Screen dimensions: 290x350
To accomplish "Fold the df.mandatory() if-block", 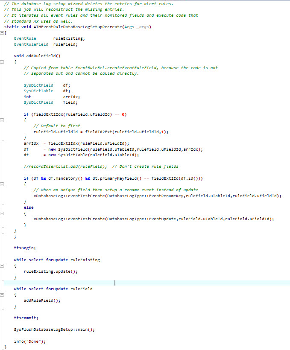I will (2, 184).
